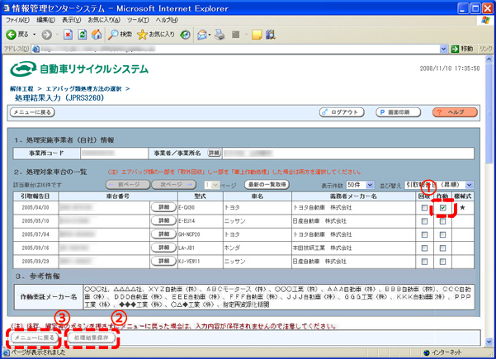This screenshot has height=359, width=496.
Task: Click 詳細 button in E-EU14 row
Action: pos(163,220)
